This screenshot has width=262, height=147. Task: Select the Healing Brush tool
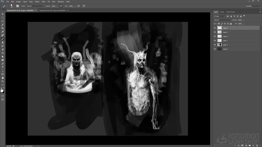point(3,35)
